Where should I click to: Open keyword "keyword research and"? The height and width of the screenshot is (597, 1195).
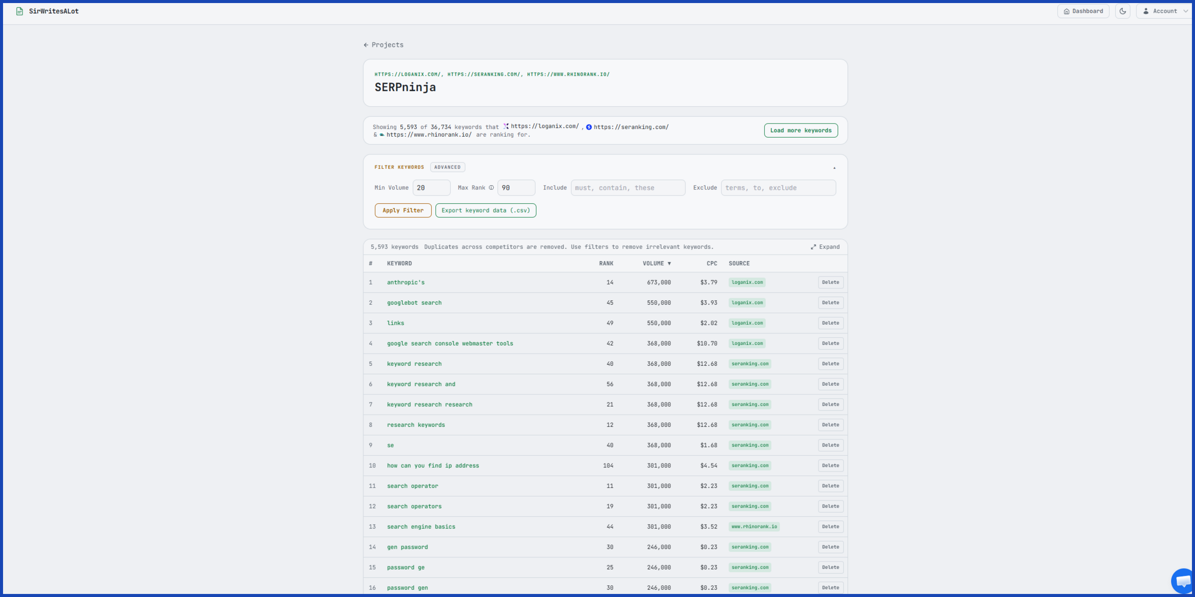click(x=421, y=384)
